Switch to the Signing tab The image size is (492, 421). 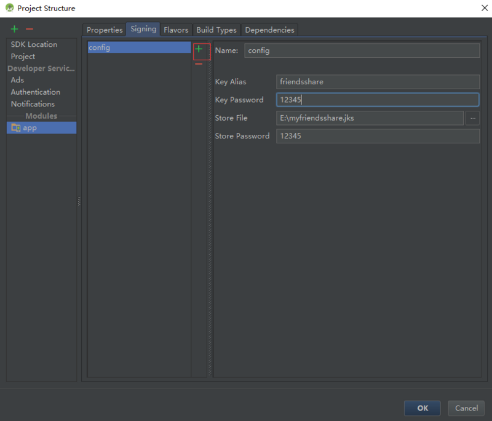pos(143,29)
